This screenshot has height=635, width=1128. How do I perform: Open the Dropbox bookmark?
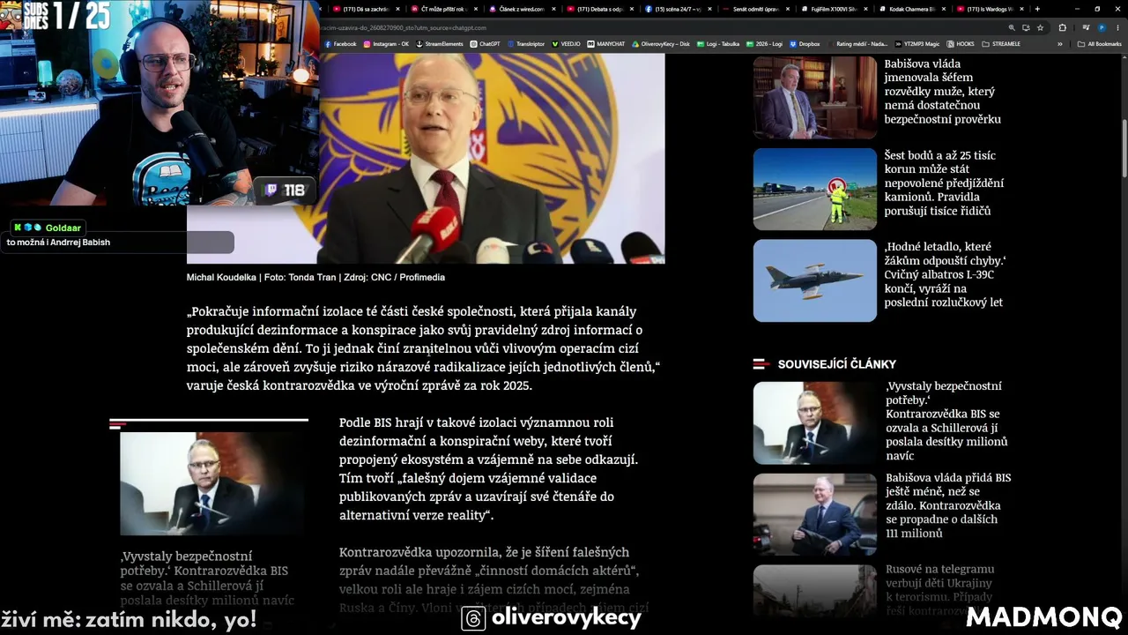click(805, 43)
